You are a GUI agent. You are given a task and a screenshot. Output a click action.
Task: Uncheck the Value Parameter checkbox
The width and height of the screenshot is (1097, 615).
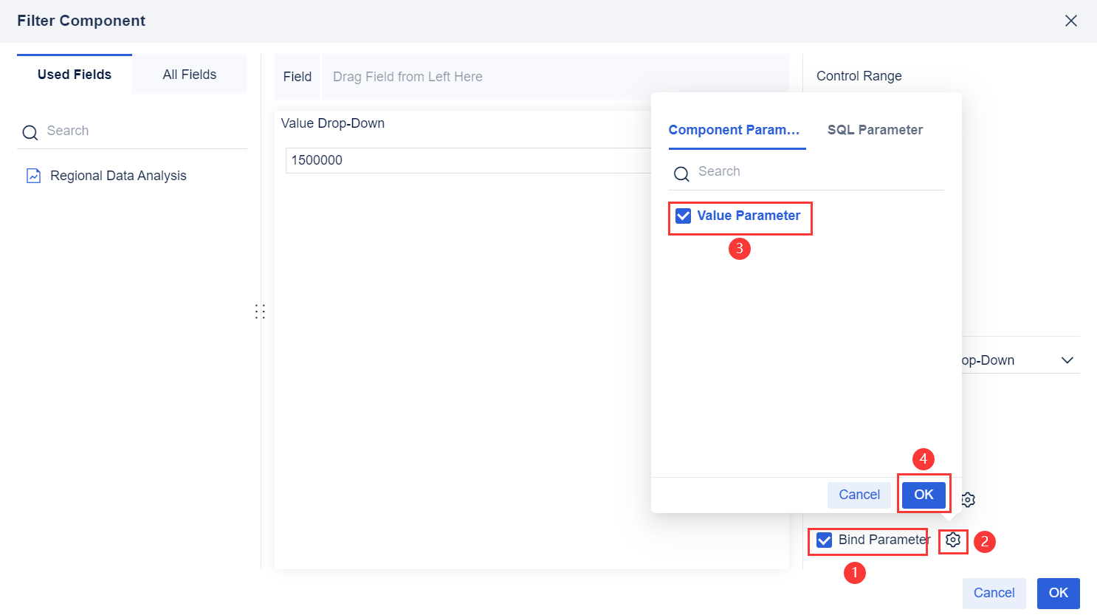683,216
